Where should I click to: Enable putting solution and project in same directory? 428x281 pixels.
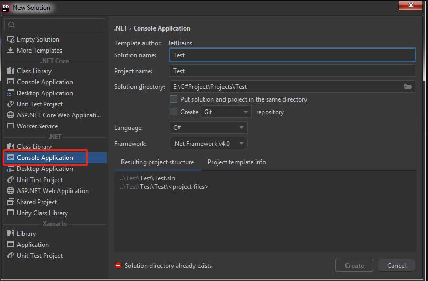[x=174, y=99]
